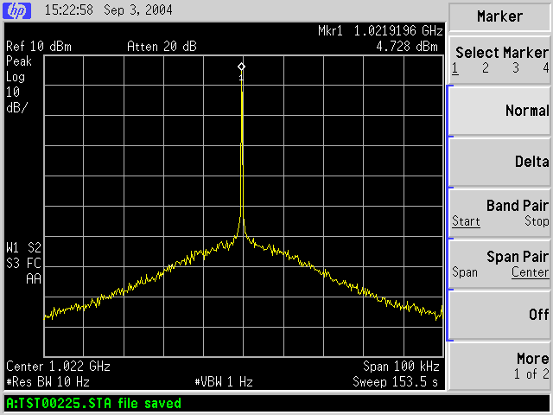Choose marker number 3

point(516,67)
